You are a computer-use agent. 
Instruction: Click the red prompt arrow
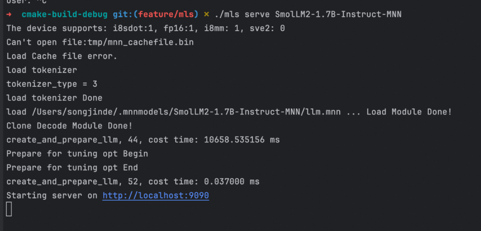point(9,15)
